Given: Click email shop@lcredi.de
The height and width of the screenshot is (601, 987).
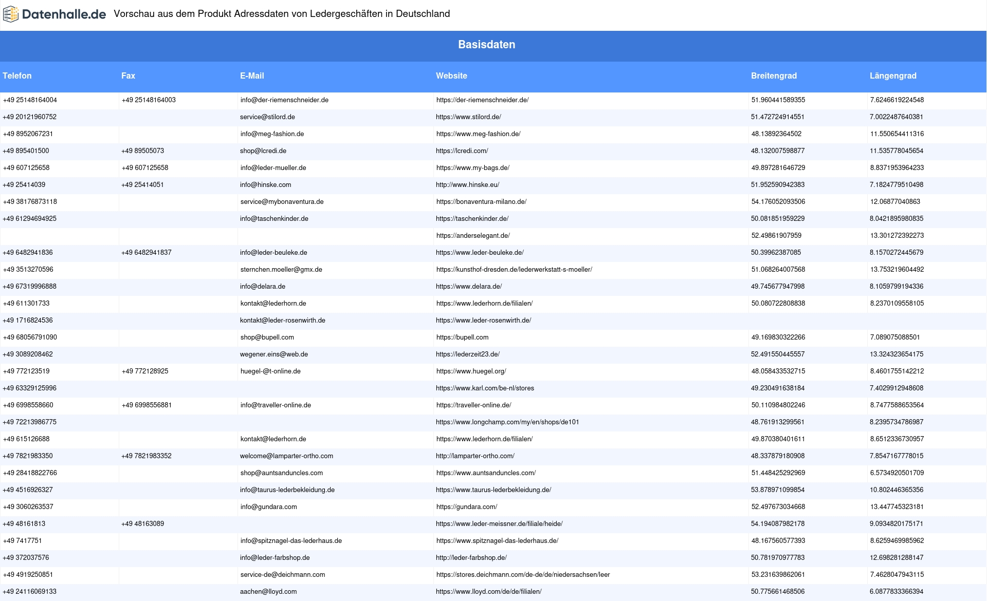Looking at the screenshot, I should (263, 151).
